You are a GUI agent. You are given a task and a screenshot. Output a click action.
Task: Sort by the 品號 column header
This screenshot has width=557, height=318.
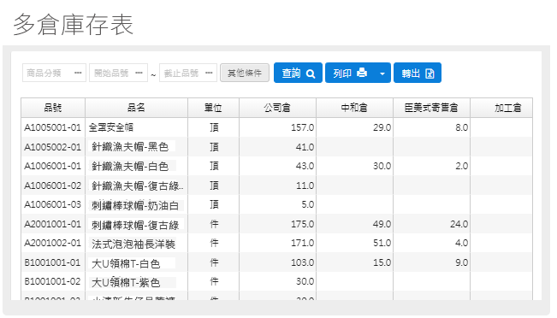coord(53,108)
